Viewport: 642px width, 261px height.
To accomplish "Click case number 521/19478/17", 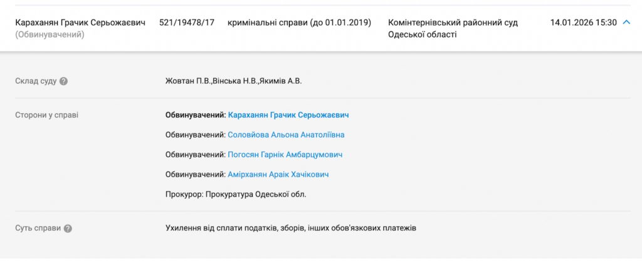I will coord(187,23).
